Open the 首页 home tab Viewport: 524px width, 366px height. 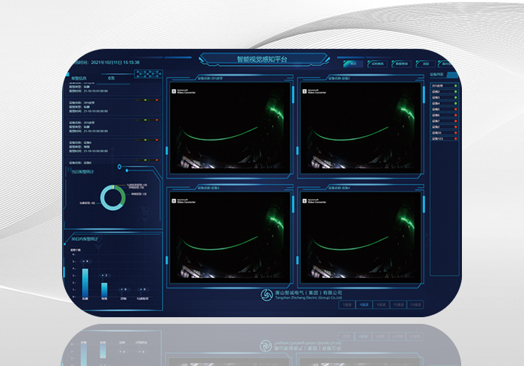click(x=353, y=64)
